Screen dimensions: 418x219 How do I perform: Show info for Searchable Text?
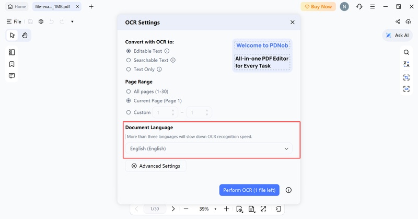[x=173, y=60]
